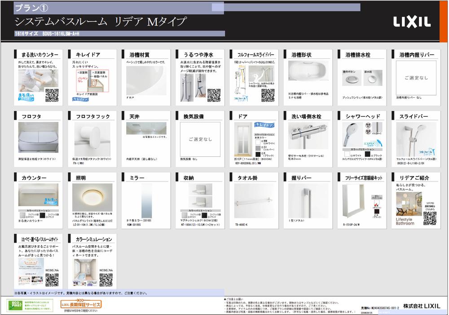Click the エコアクアシャワー badge
This screenshot has height=315, width=449.
click(373, 144)
